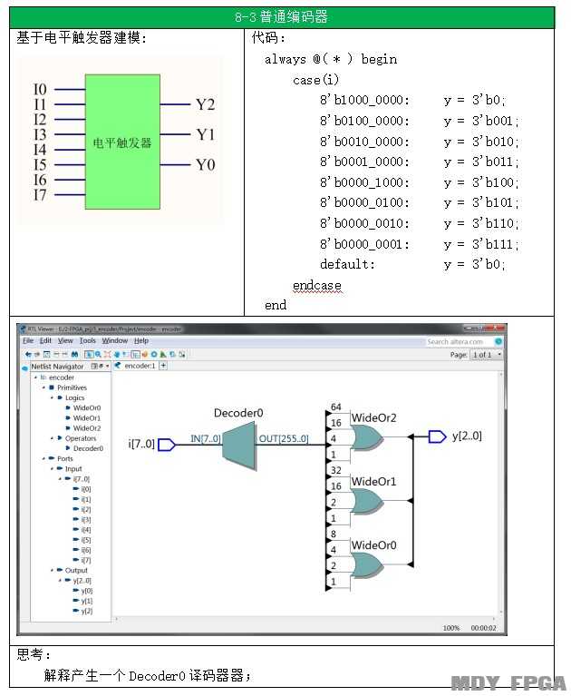
Task: Select i[7] in the Input tree
Action: tap(86, 561)
